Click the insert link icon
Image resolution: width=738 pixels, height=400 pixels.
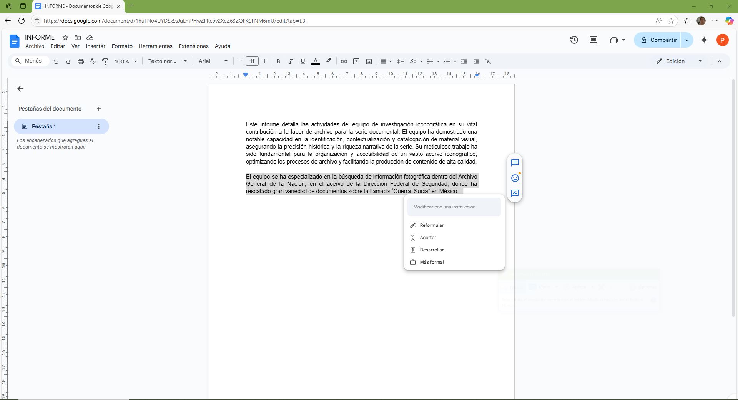344,61
